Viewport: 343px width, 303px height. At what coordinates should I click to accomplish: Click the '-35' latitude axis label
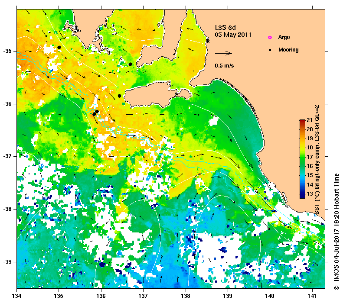click(8, 51)
